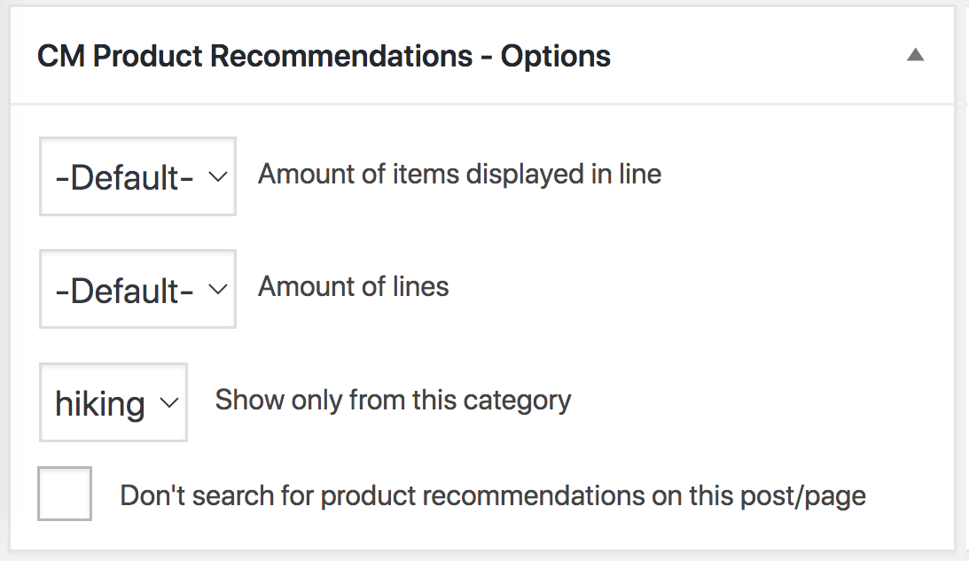Collapse the CM Product Recommendations Options panel
969x561 pixels.
coord(915,56)
